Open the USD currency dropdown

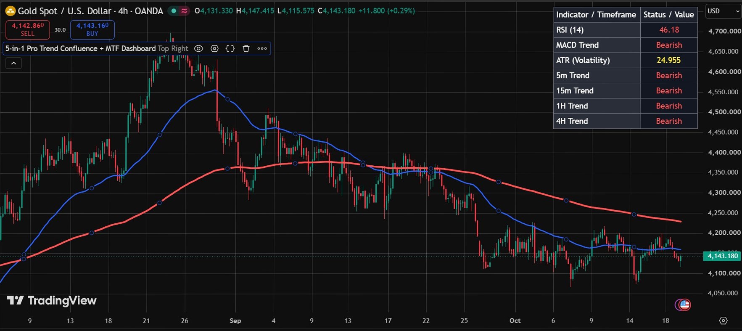[x=723, y=11]
